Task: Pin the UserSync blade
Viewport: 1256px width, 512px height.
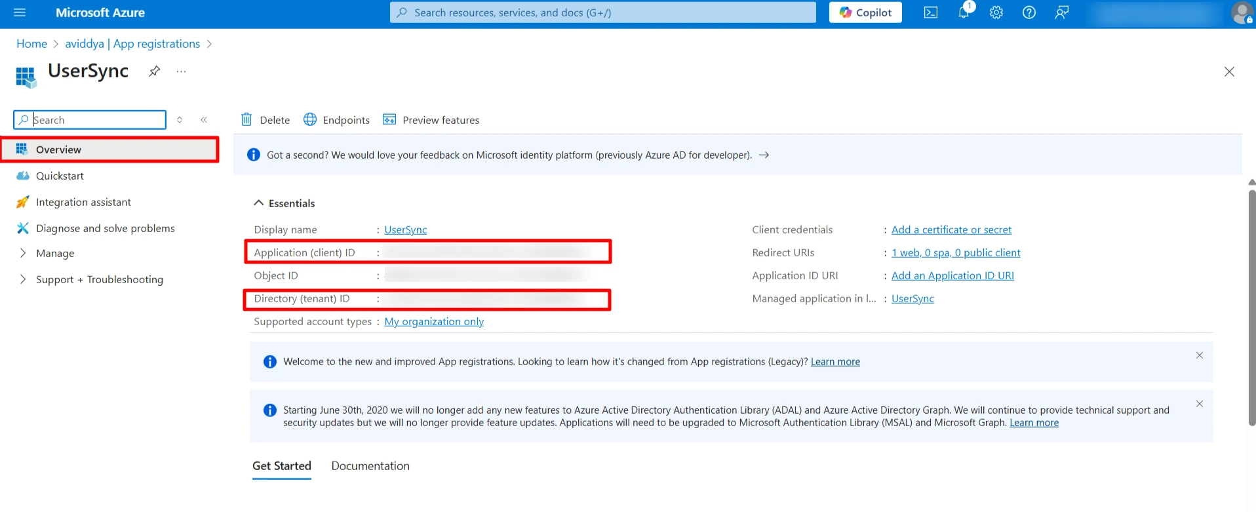Action: tap(154, 71)
